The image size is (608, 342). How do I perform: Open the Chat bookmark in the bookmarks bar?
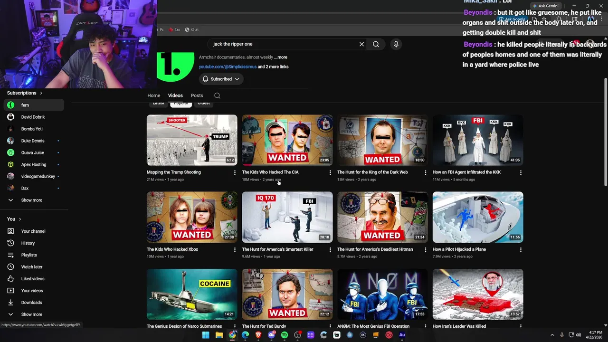(192, 29)
